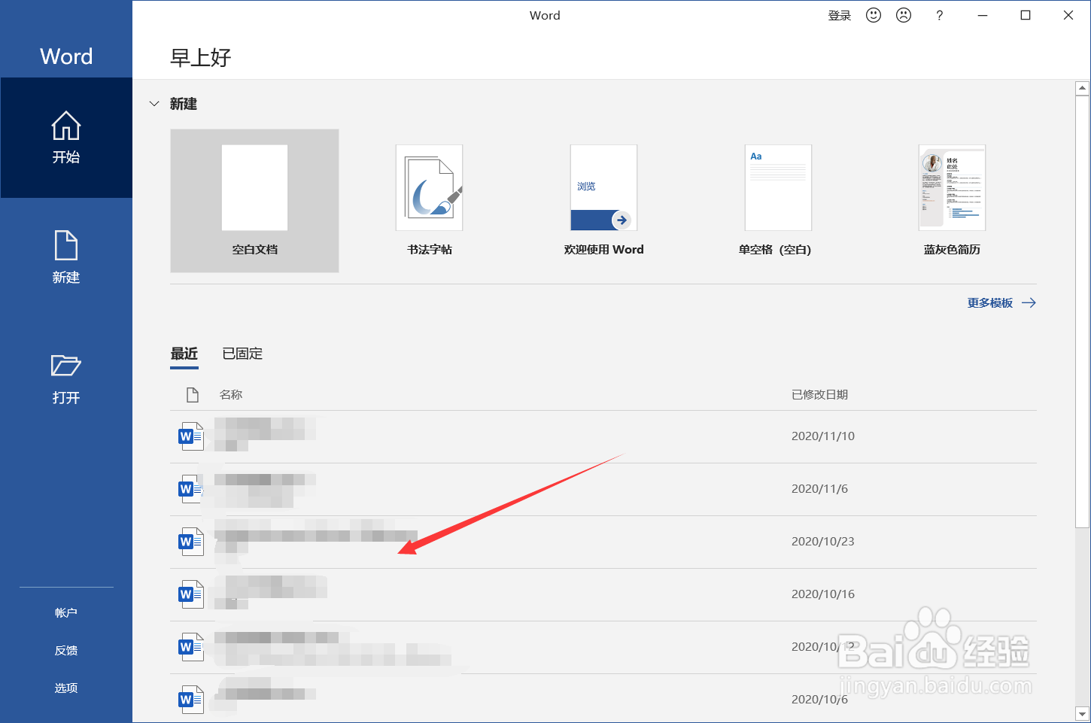Click the Word file icon dated 2020/10/6
The image size is (1091, 723).
coord(191,700)
